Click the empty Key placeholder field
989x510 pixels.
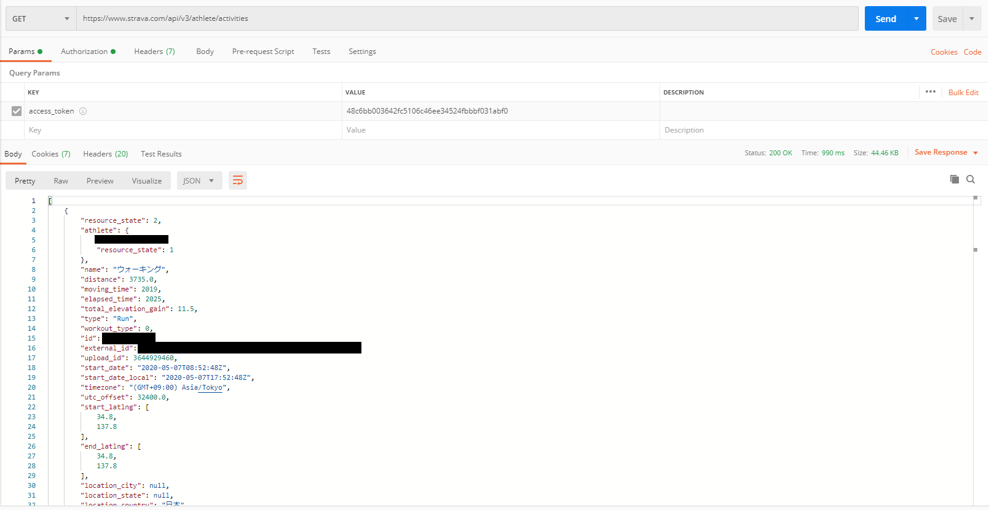183,130
